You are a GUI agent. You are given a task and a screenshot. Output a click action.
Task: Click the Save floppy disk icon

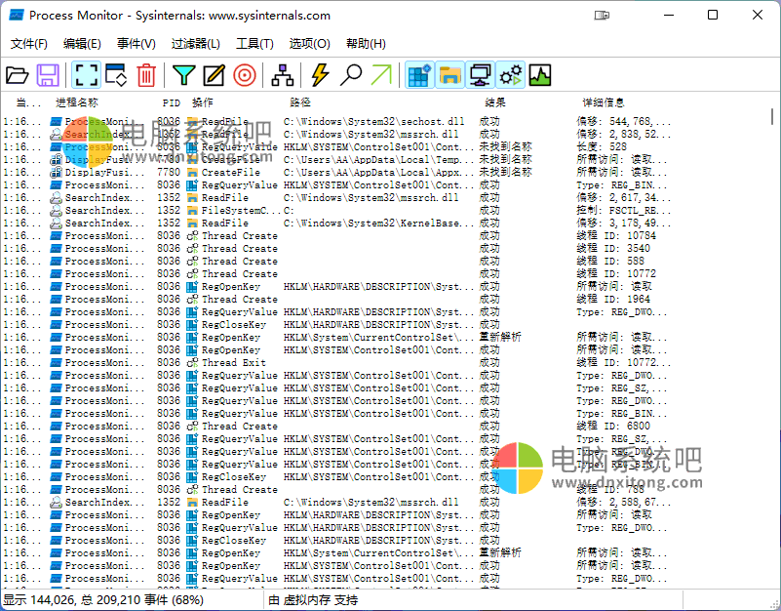click(x=48, y=75)
